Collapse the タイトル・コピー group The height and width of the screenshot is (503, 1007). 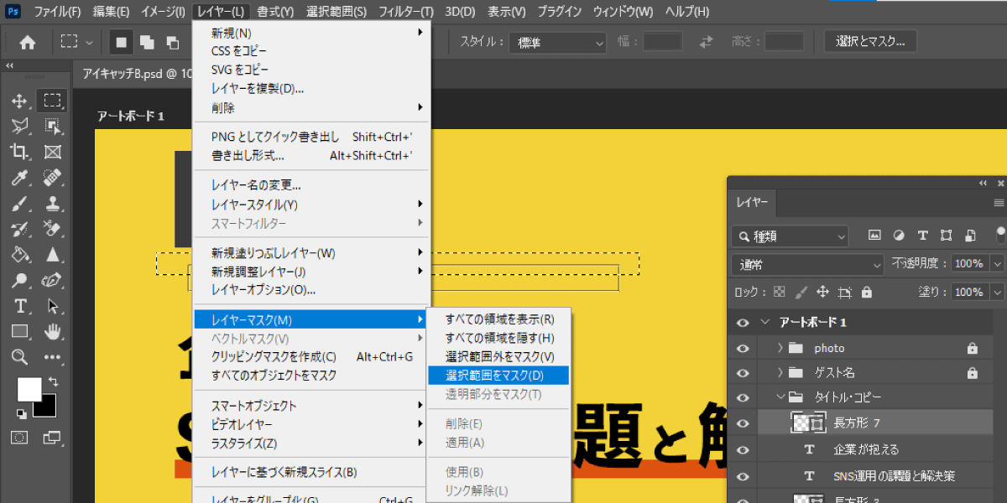[780, 398]
